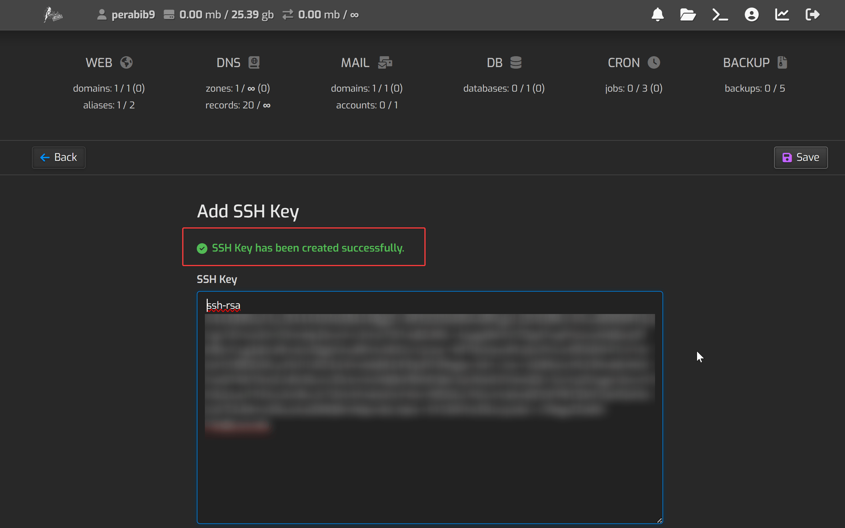Click the DNS book icon
845x528 pixels.
click(x=254, y=62)
